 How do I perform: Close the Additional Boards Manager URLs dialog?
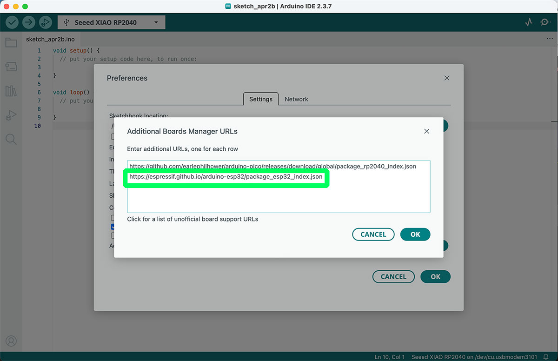[426, 131]
